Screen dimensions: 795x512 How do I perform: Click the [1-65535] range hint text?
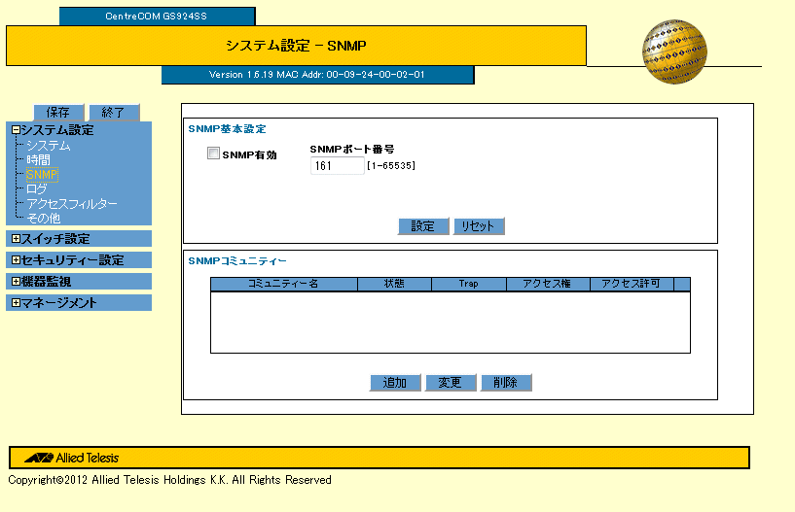(391, 165)
